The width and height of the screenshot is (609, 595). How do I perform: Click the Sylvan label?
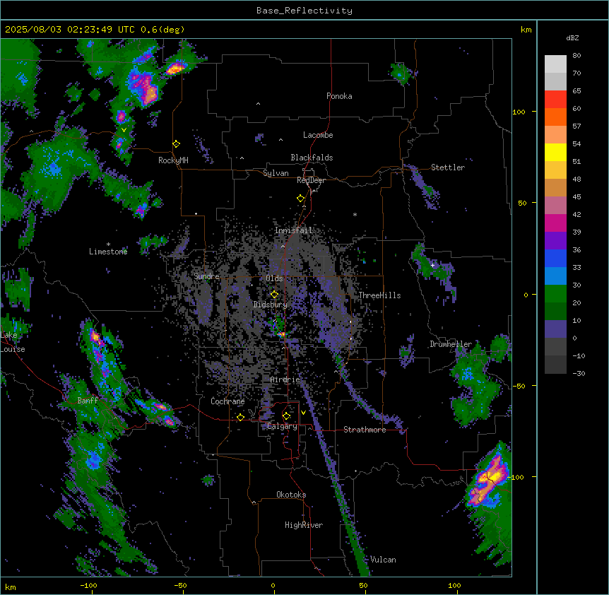point(276,173)
